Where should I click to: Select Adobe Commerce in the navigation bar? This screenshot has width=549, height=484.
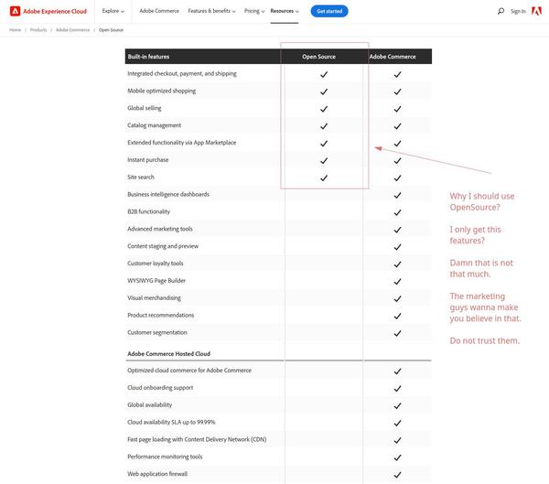click(159, 11)
